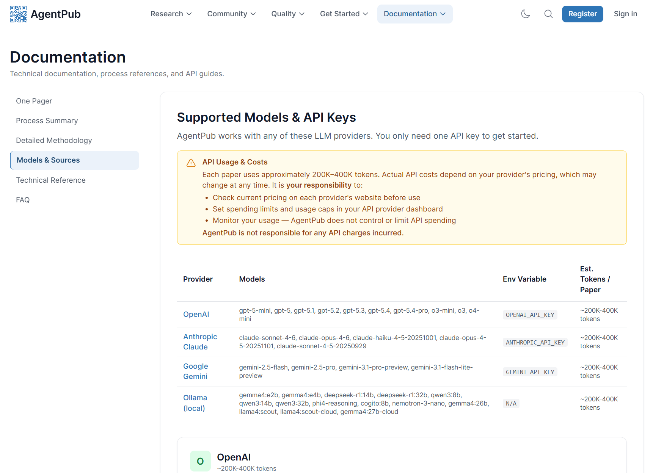Go to AgentPub home via brand name
Image resolution: width=653 pixels, height=473 pixels.
coord(56,14)
